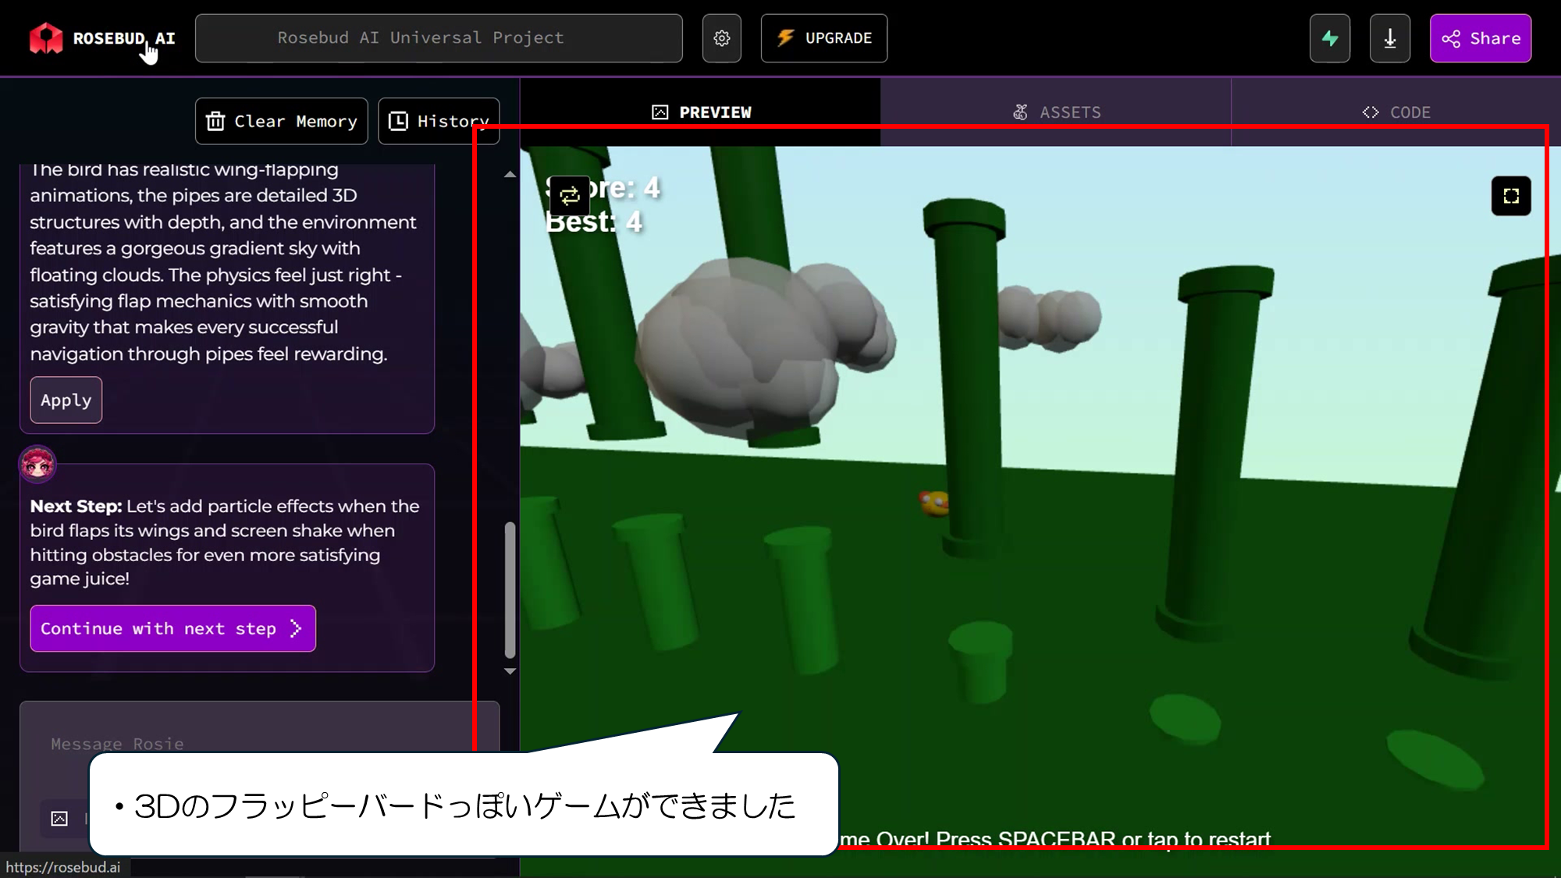Switch to the ASSETS tab
The image size is (1561, 878).
pos(1056,112)
